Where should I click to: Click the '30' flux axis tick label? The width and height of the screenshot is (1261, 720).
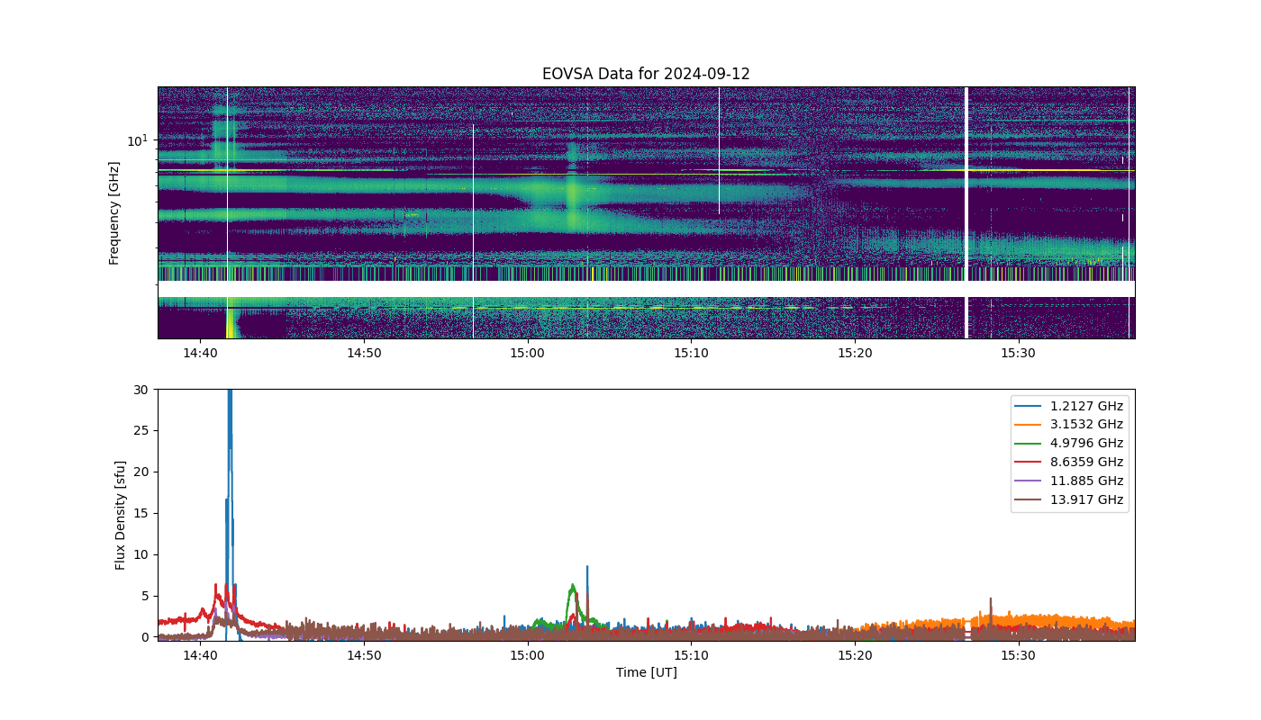point(141,390)
